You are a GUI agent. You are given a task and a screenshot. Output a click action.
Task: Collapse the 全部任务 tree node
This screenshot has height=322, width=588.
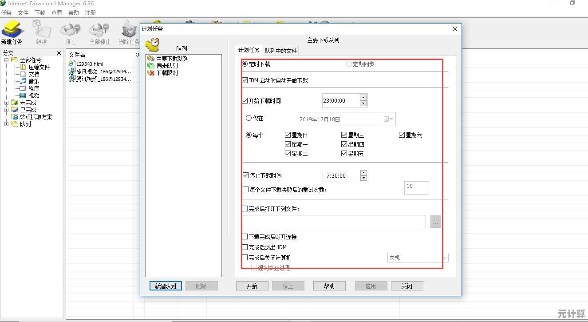pos(7,60)
